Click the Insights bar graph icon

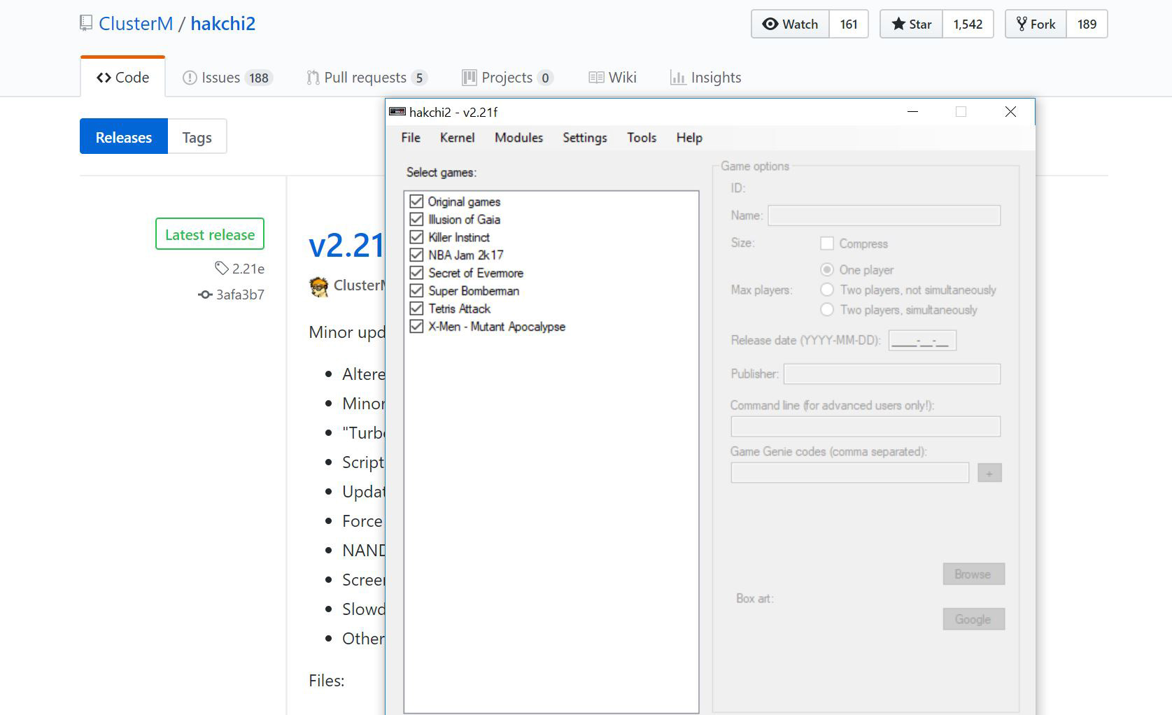(x=678, y=78)
